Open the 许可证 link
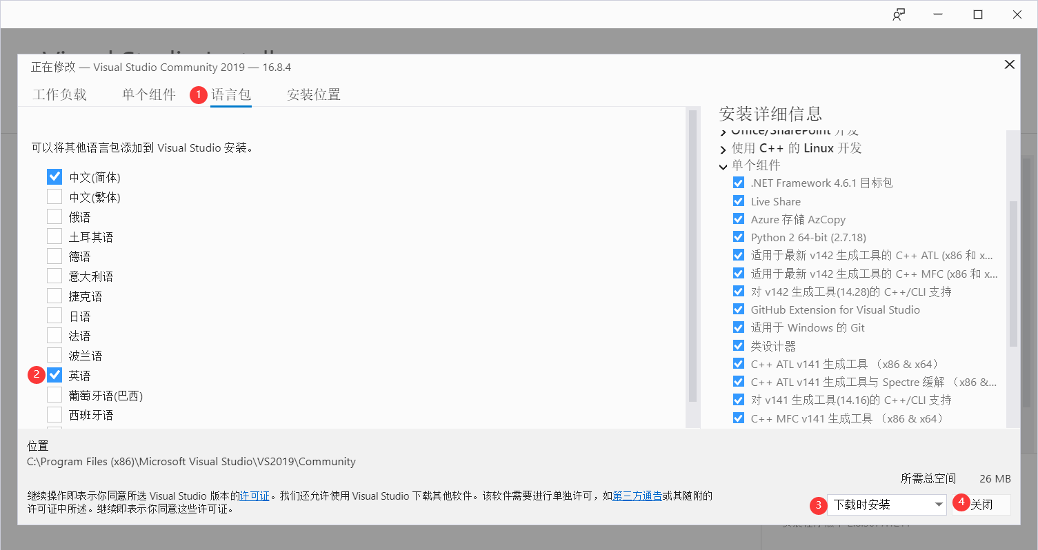Screen dimensions: 1038x550 pos(254,496)
